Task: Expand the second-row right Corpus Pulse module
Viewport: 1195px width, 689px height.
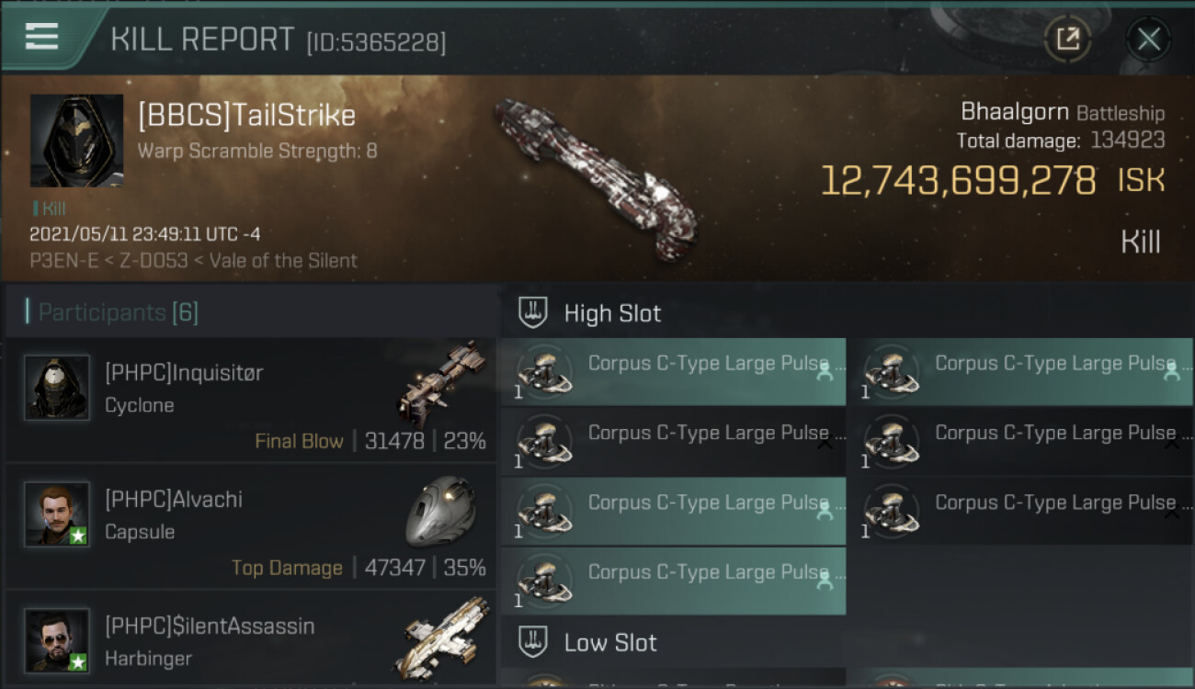Action: click(x=1171, y=444)
